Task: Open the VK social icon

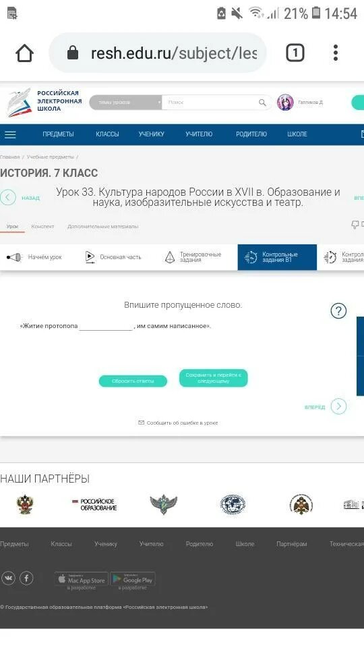Action: 8,578
